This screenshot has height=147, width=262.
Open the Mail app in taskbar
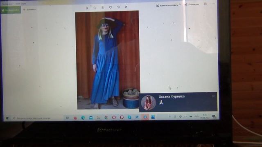[91, 118]
